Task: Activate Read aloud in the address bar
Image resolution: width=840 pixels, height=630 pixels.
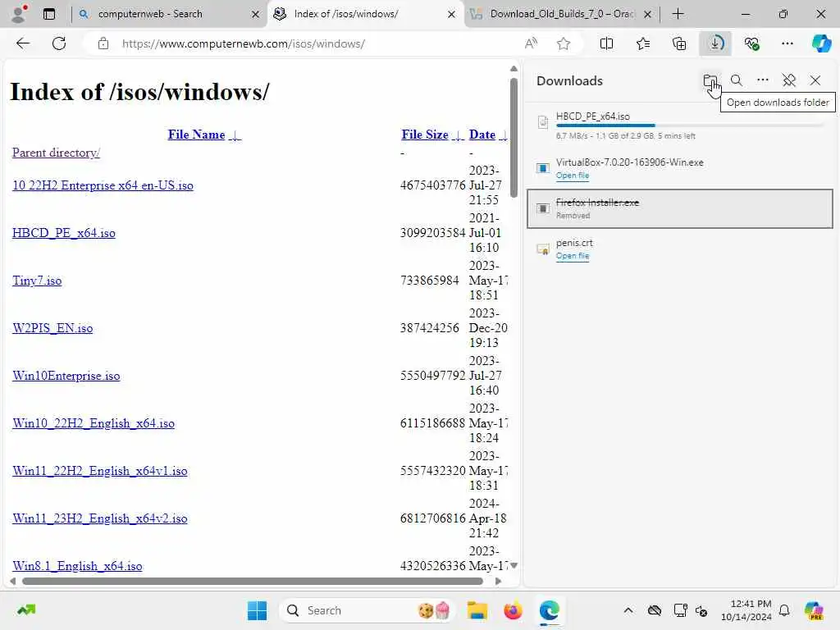Action: 531,43
